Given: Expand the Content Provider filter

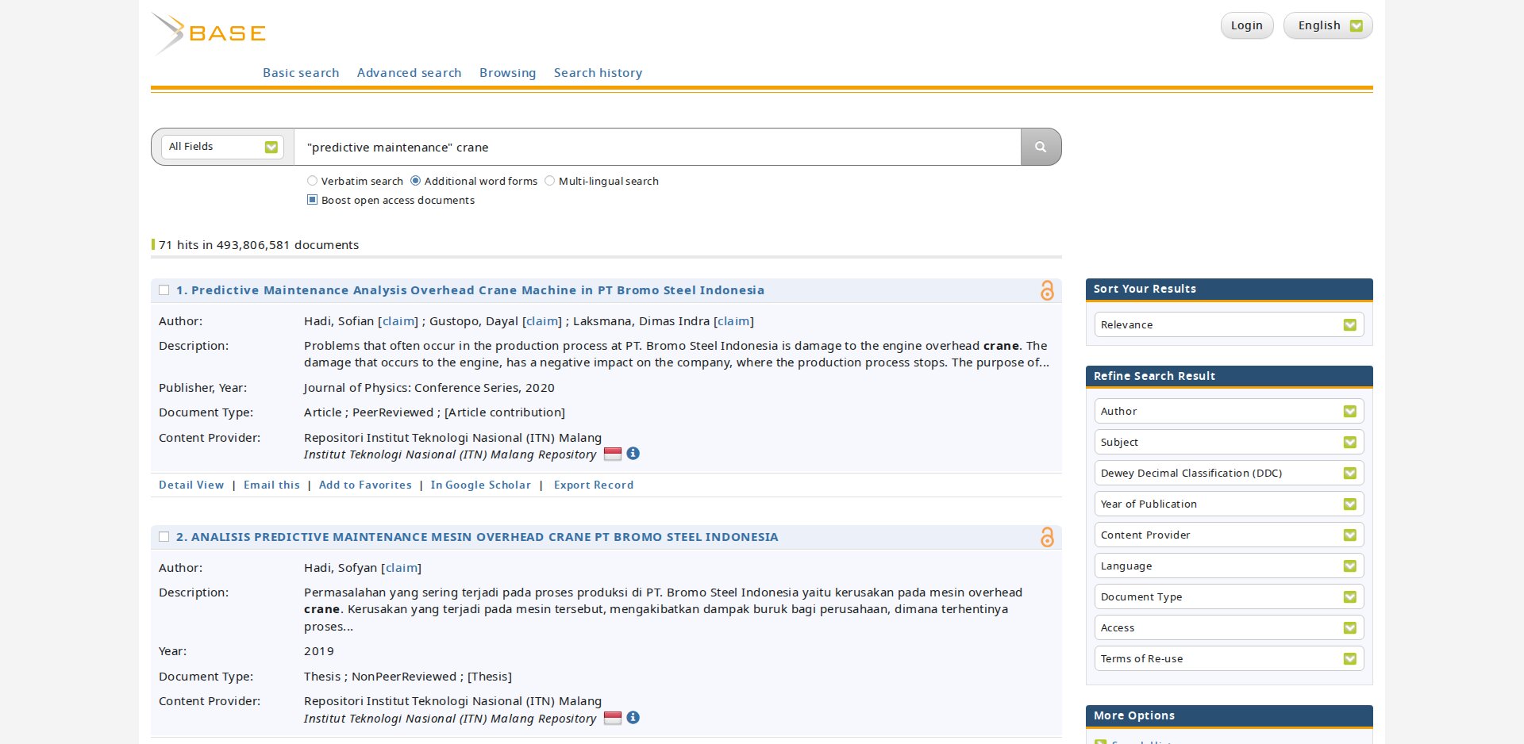Looking at the screenshot, I should [1229, 535].
